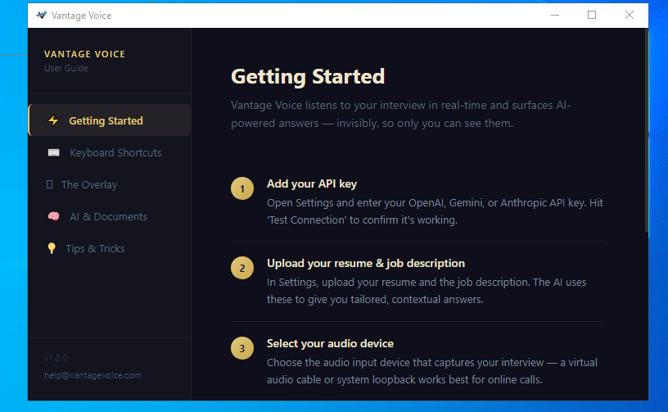Click the tailored, contextual answers description
Image resolution: width=668 pixels, height=412 pixels.
coord(427,291)
